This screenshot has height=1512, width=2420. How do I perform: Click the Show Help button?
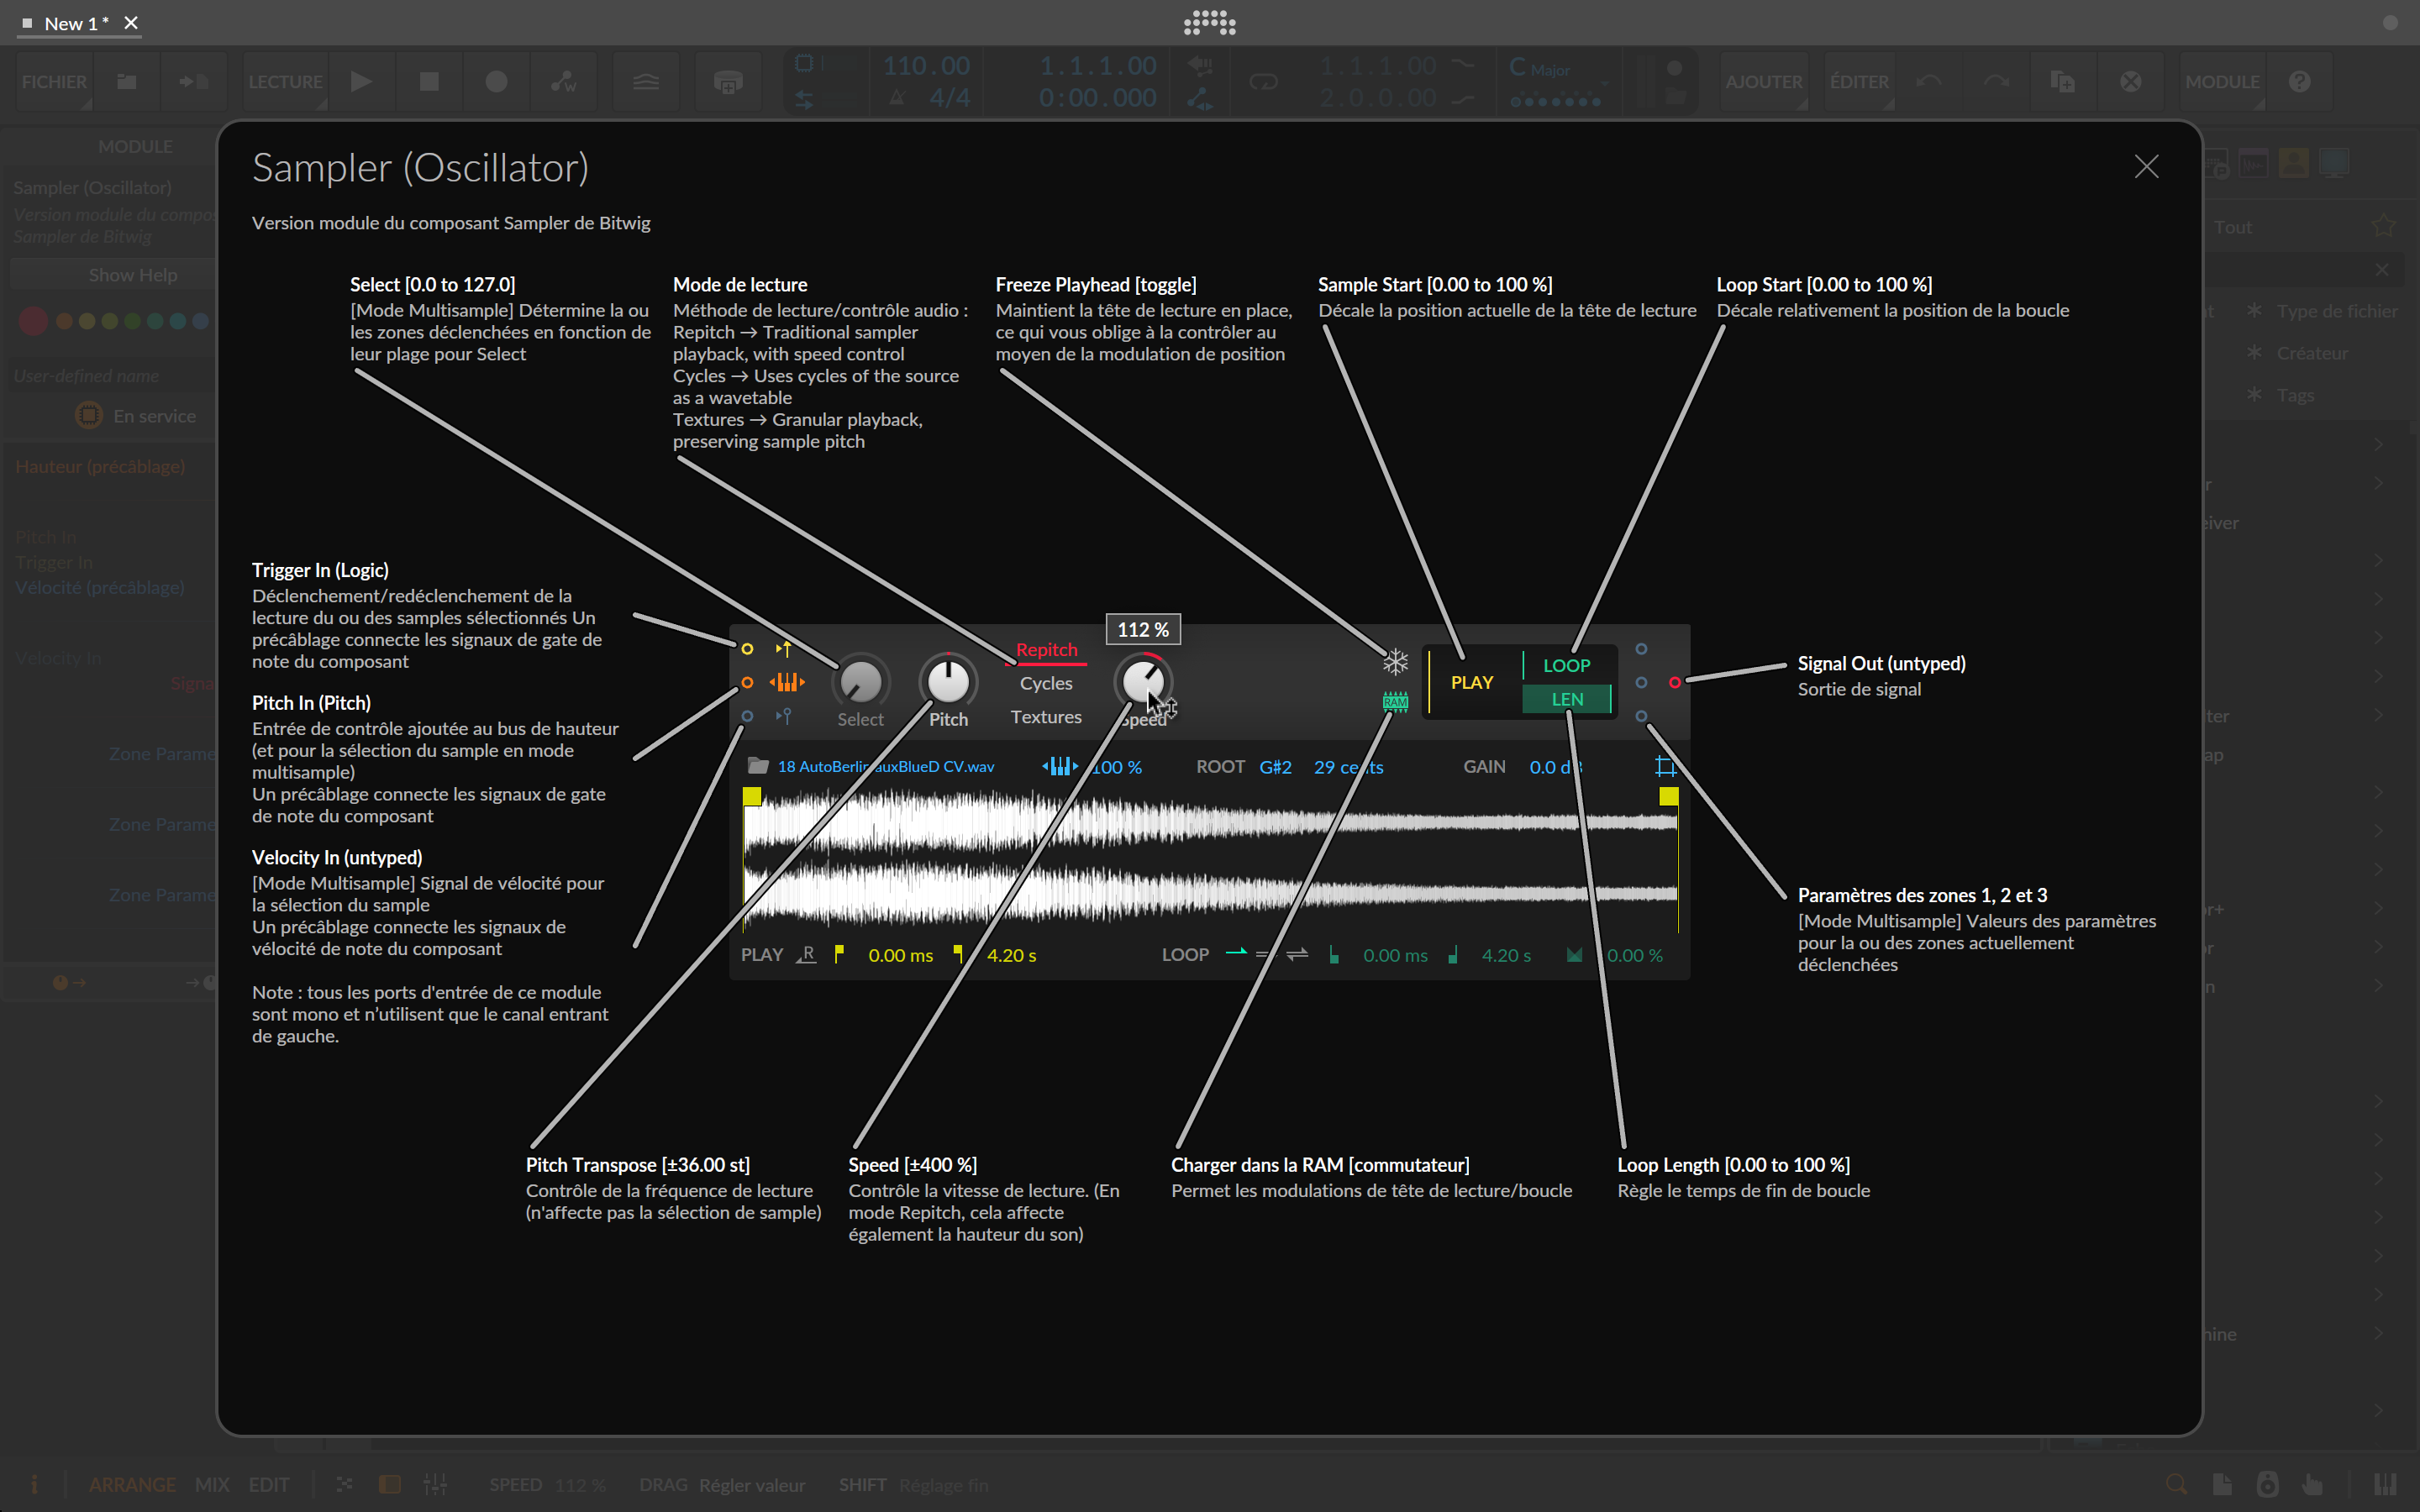tap(133, 273)
